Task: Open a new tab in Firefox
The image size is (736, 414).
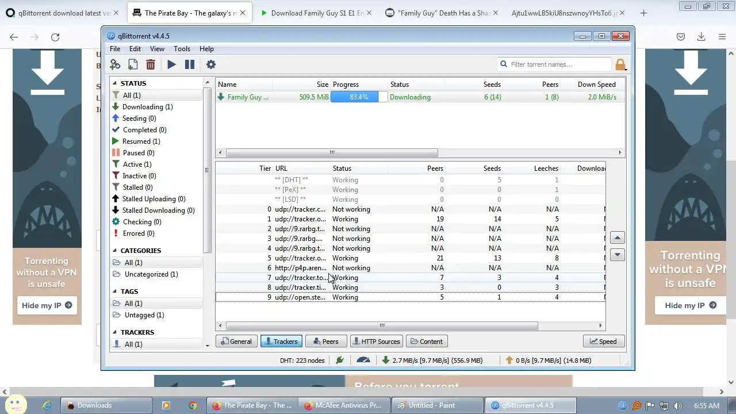Action: pos(643,13)
